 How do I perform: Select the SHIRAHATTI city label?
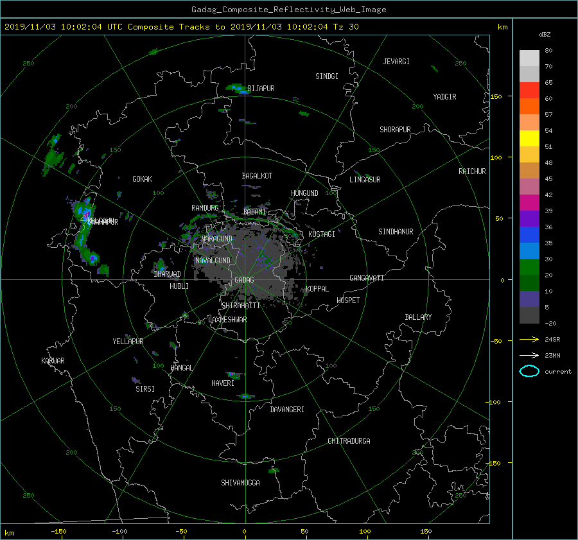pos(241,306)
